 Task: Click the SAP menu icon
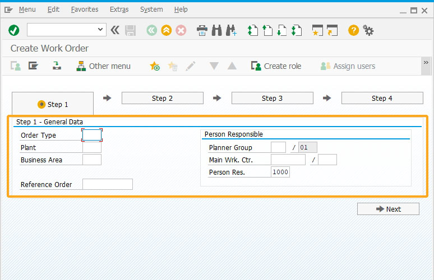click(33, 66)
